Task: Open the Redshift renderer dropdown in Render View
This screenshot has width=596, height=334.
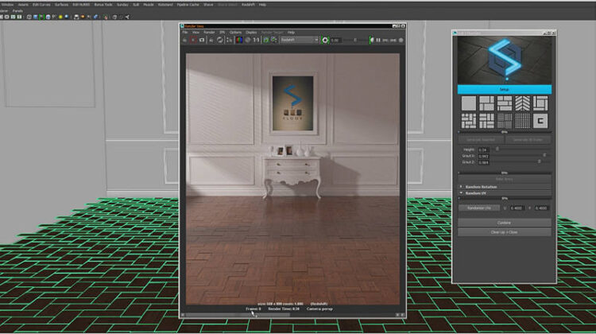Action: [300, 40]
